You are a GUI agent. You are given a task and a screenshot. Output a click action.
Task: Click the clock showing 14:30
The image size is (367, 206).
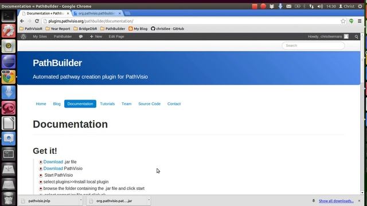coord(331,6)
